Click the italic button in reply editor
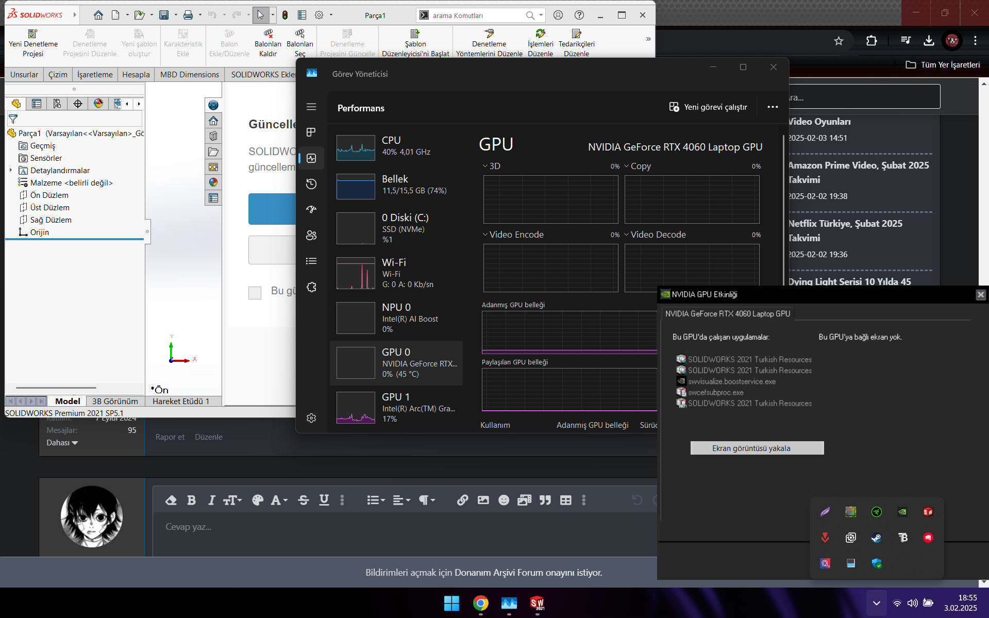 click(x=211, y=500)
